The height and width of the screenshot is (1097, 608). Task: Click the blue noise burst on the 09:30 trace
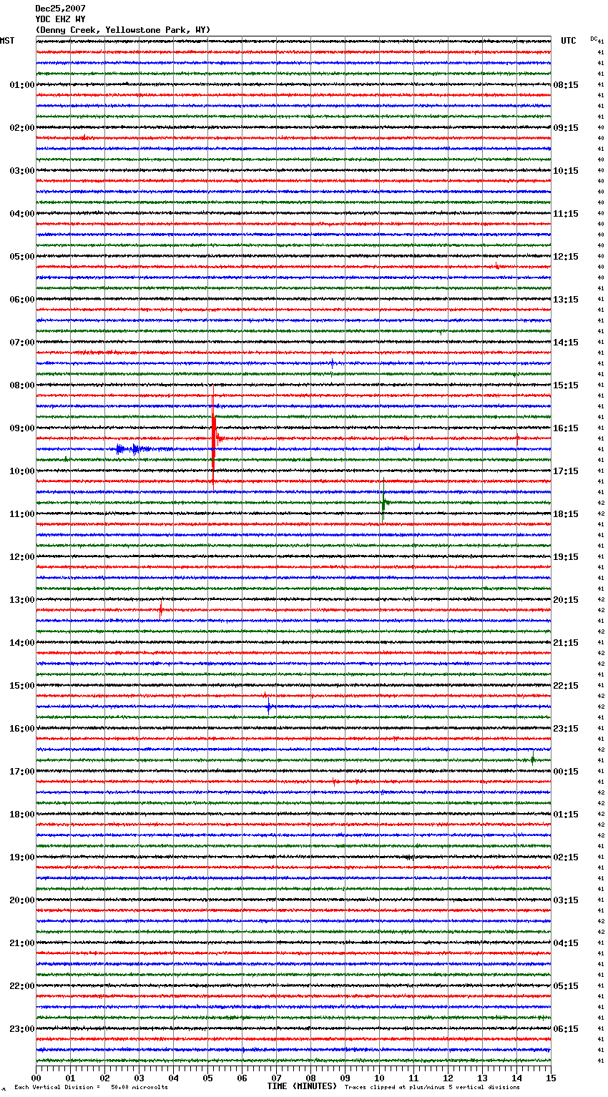click(x=133, y=449)
